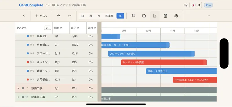Open the three-dot more options menu

(x=208, y=16)
